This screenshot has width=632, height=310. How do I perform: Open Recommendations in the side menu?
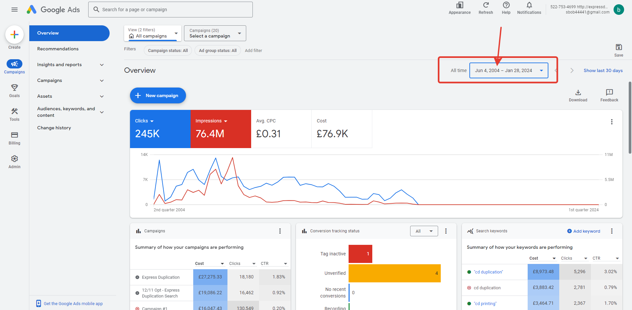pyautogui.click(x=58, y=49)
